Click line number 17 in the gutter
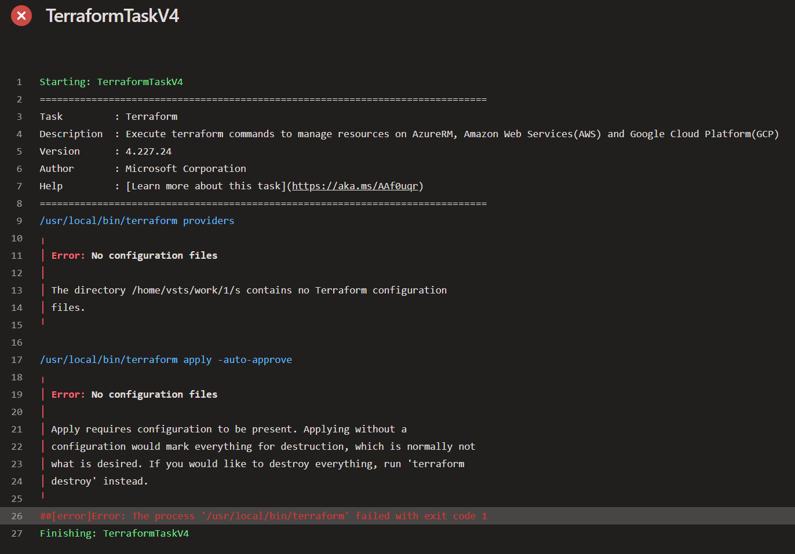The image size is (795, 554). (17, 359)
